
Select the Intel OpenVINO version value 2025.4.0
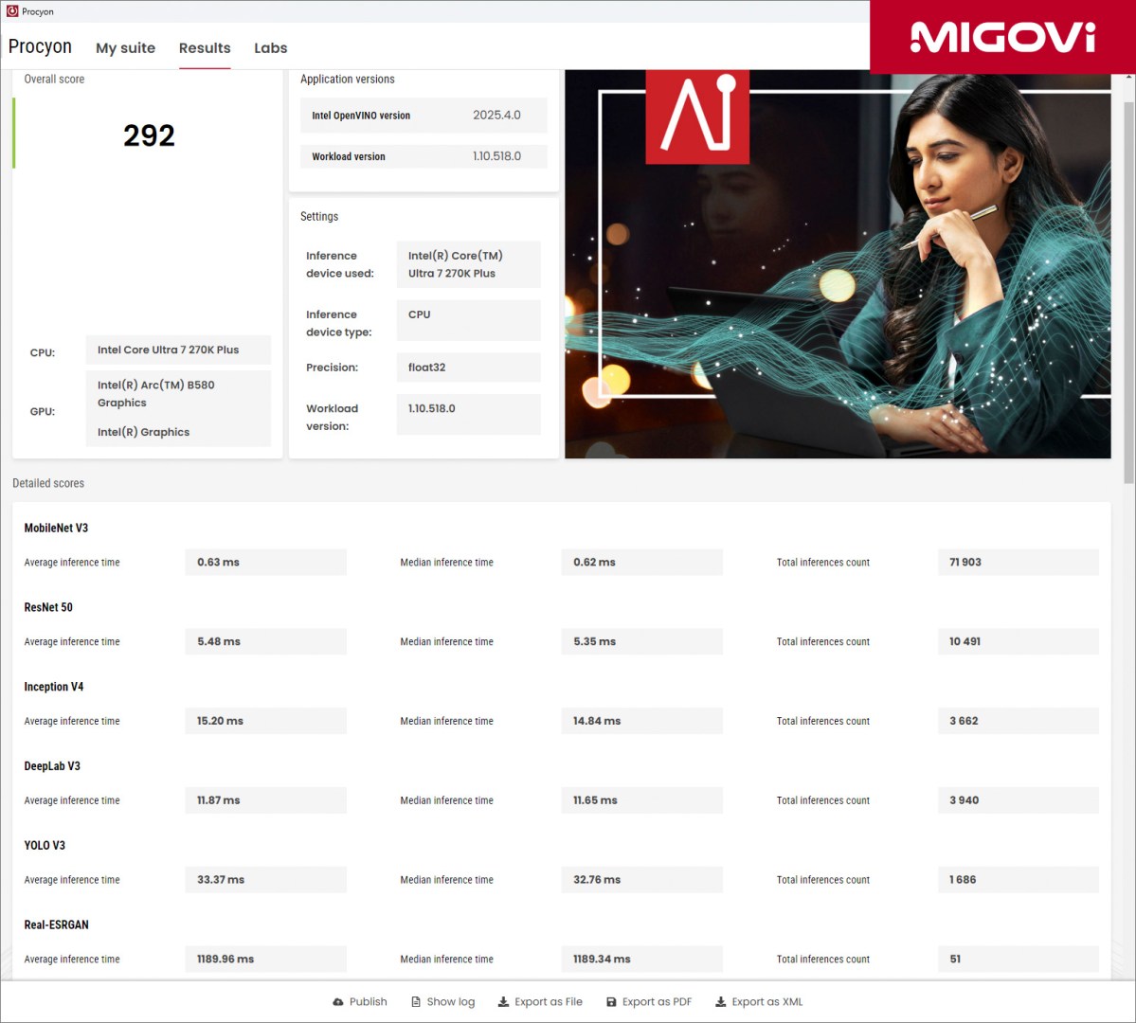click(x=496, y=116)
